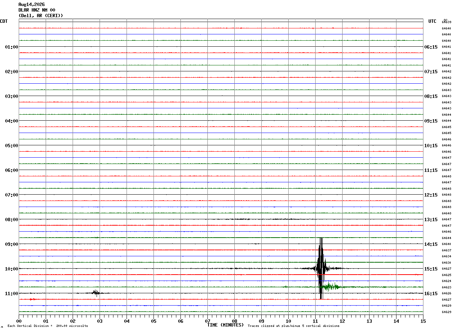Click the 05:00 CDT time label
The image size is (453, 331).
[11, 146]
